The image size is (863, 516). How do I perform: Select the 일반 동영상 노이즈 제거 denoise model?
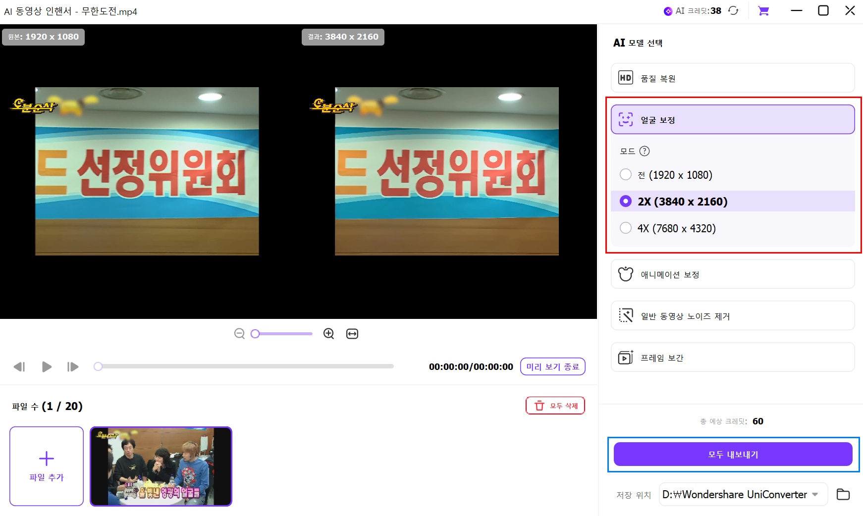[x=732, y=316]
